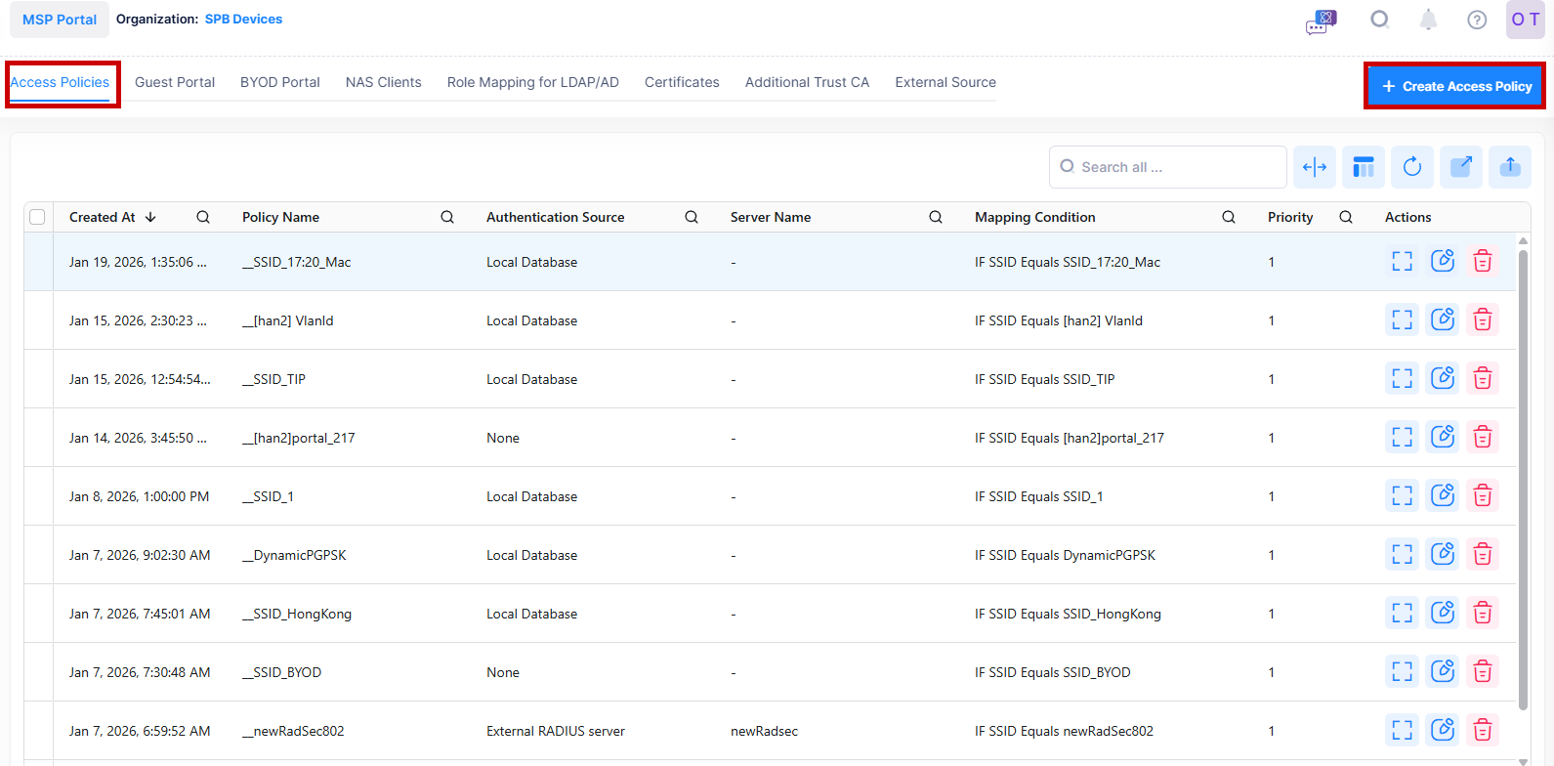Edit the _SSID_17:20_Mac policy

tap(1443, 261)
